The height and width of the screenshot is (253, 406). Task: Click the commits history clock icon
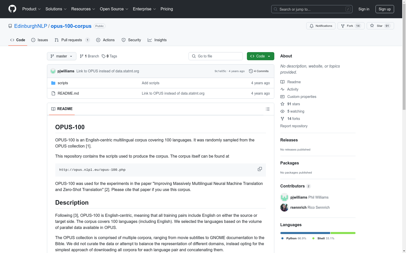click(251, 71)
